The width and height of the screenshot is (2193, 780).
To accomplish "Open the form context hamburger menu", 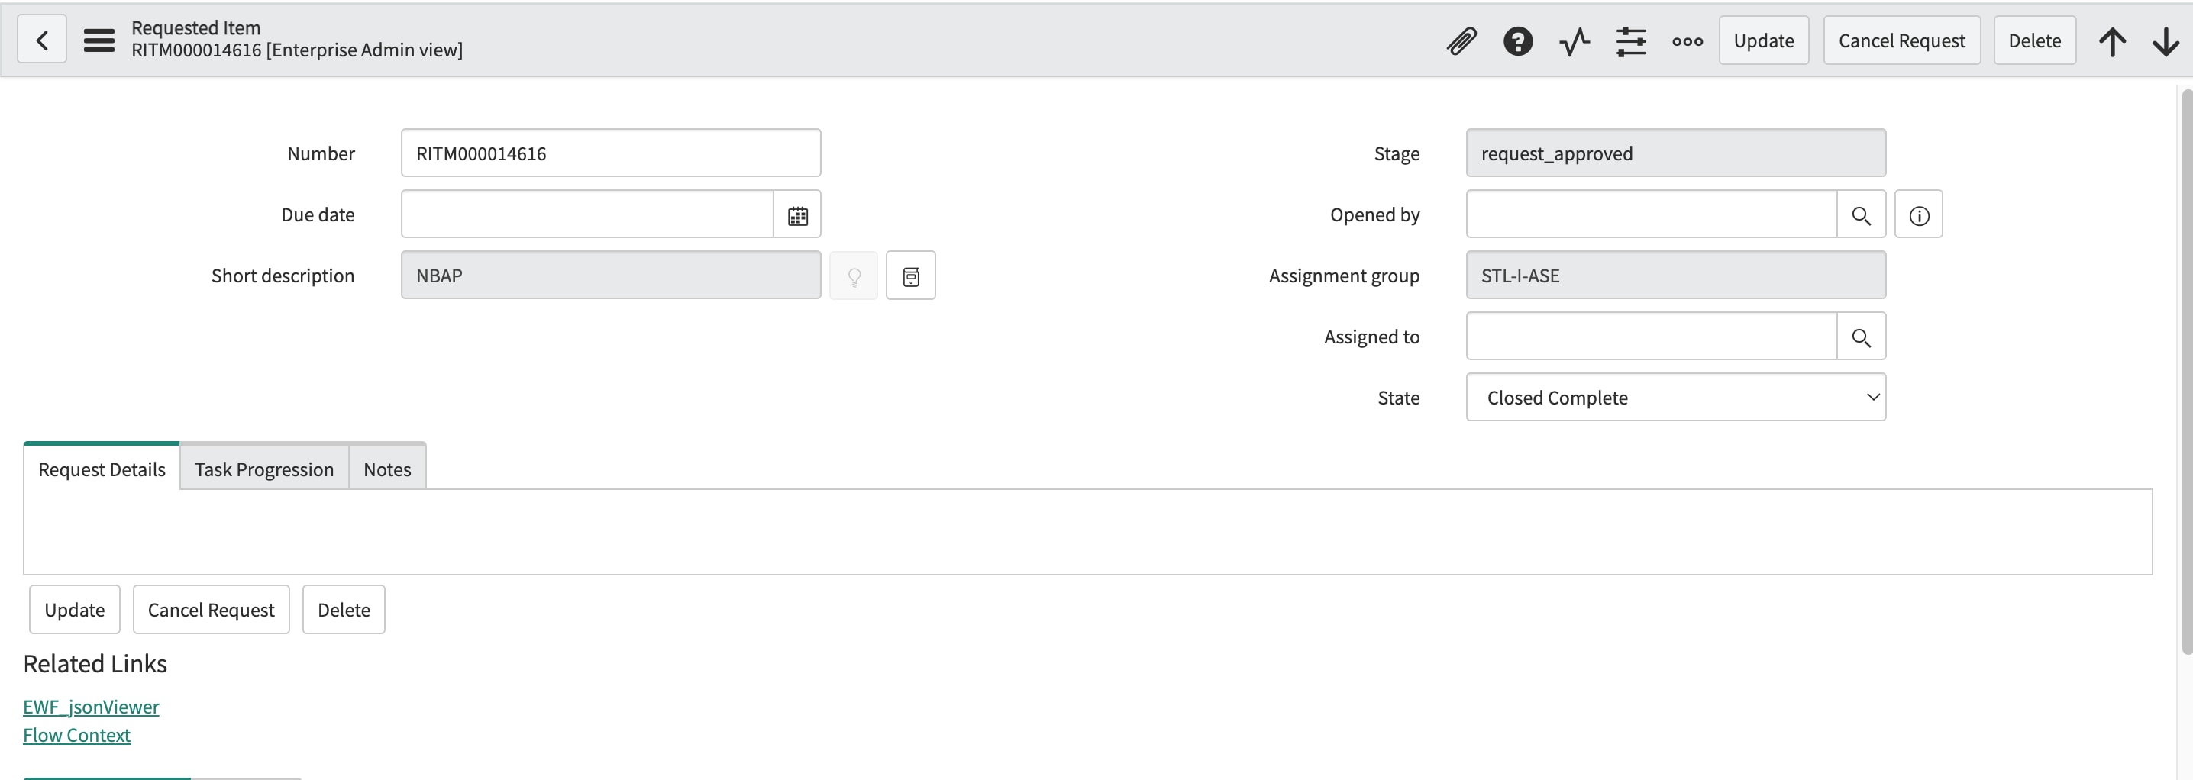I will tap(99, 40).
